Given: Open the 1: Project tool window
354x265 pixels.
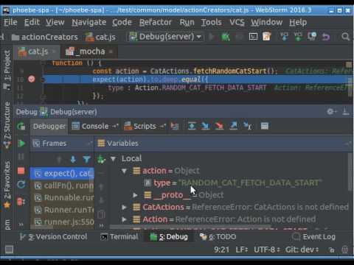Looking at the screenshot, I should pos(7,70).
